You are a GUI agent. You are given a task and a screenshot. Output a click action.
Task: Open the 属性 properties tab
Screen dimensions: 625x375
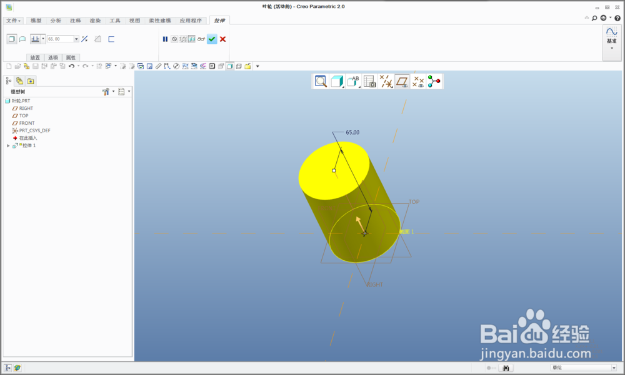tap(71, 58)
